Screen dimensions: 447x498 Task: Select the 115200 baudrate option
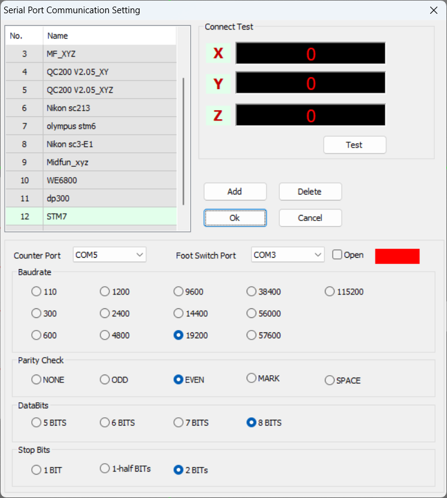click(330, 292)
